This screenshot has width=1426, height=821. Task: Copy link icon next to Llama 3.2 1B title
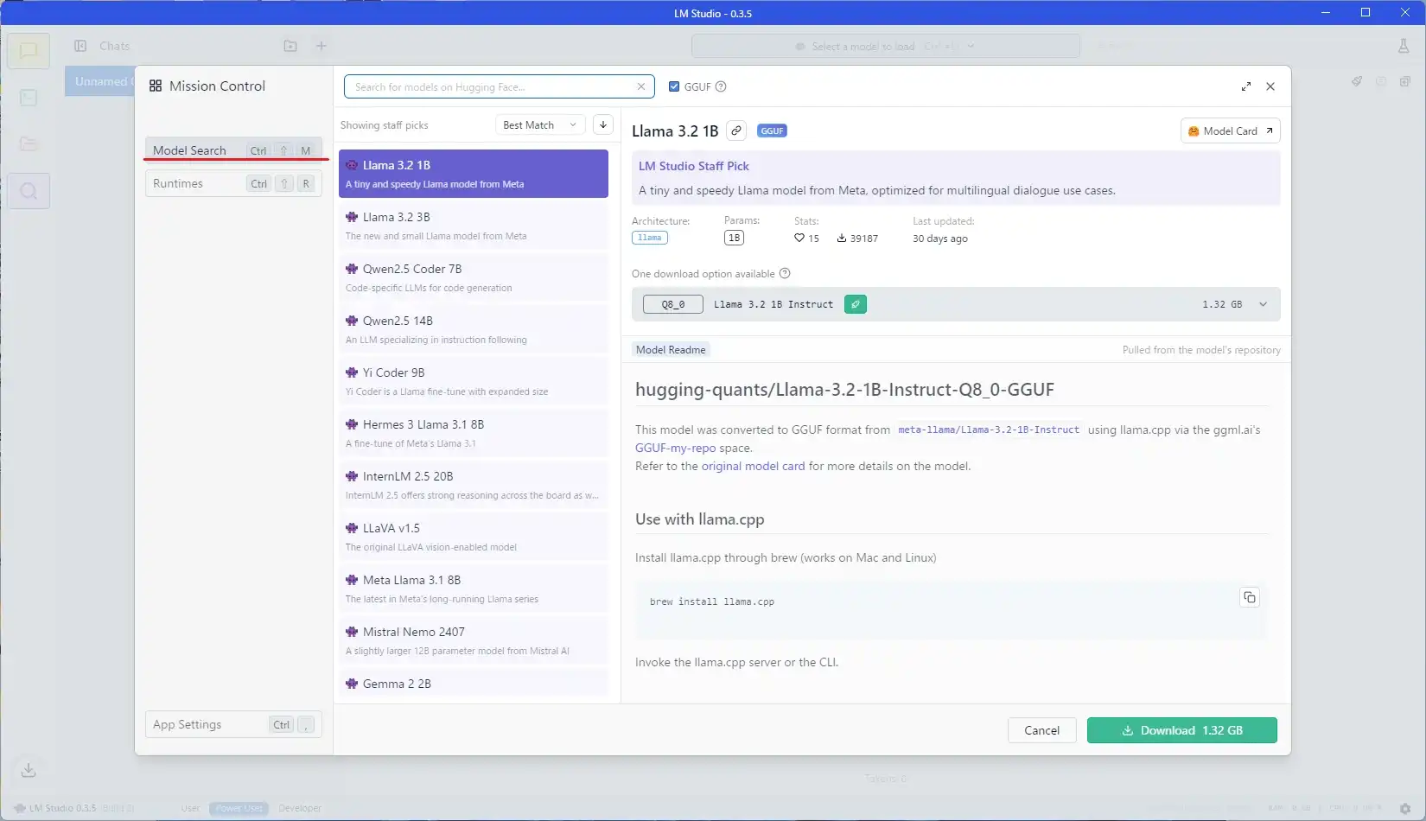coord(735,130)
